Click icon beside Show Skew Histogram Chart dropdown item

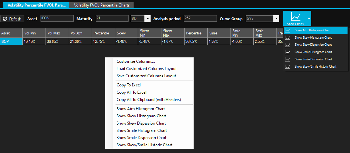(x=287, y=37)
